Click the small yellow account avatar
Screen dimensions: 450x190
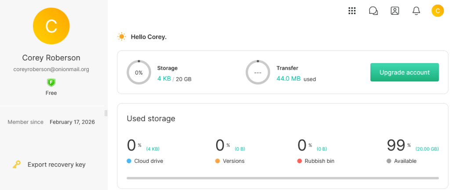(437, 11)
